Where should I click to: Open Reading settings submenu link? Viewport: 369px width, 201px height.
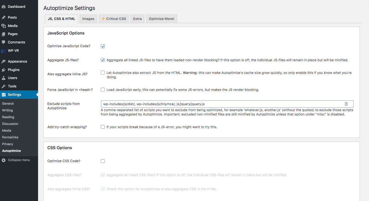[8, 117]
